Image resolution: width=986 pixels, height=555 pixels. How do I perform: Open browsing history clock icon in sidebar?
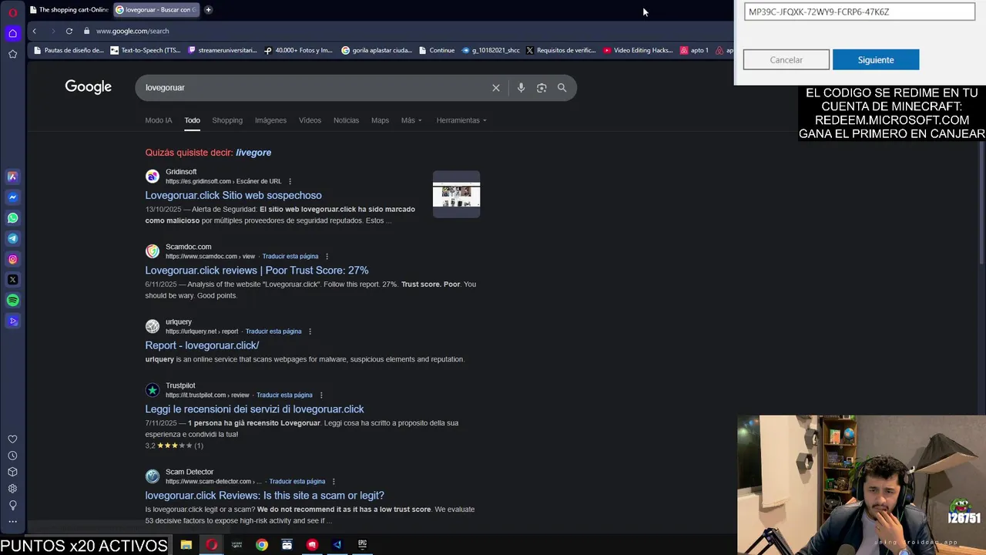pyautogui.click(x=12, y=456)
